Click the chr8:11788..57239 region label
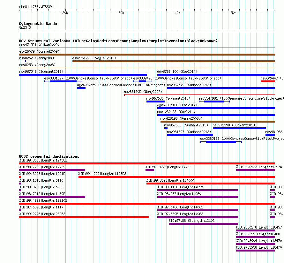This screenshot has width=284, height=263. pos(35,7)
